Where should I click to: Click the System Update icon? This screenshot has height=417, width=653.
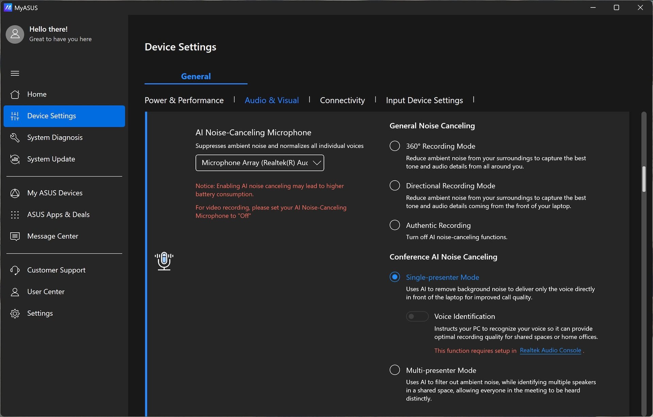15,159
